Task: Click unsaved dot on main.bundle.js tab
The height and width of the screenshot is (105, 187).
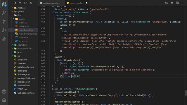Action: [86, 3]
